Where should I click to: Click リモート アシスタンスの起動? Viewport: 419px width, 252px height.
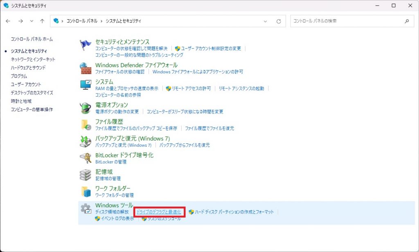tap(241, 88)
